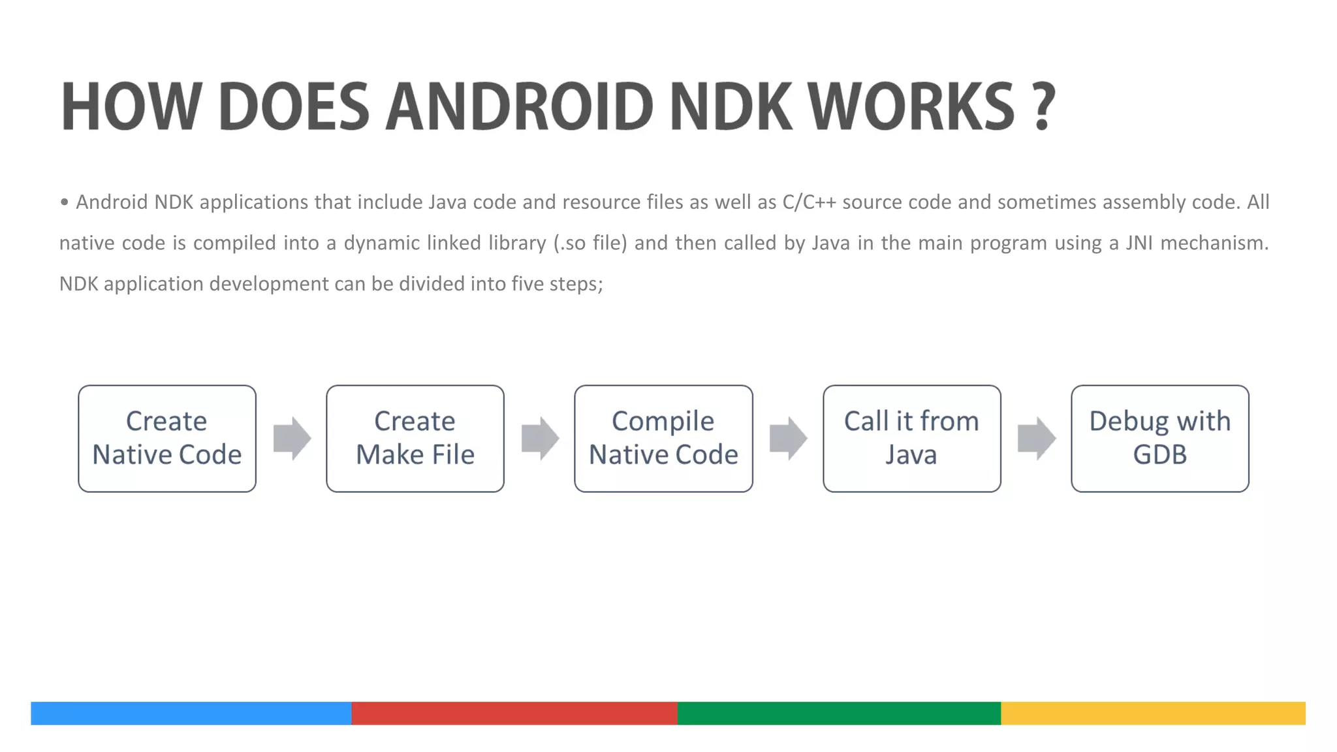Click the paragraph line beginning 'Android NDK applications'
This screenshot has height=752, width=1337.
665,202
